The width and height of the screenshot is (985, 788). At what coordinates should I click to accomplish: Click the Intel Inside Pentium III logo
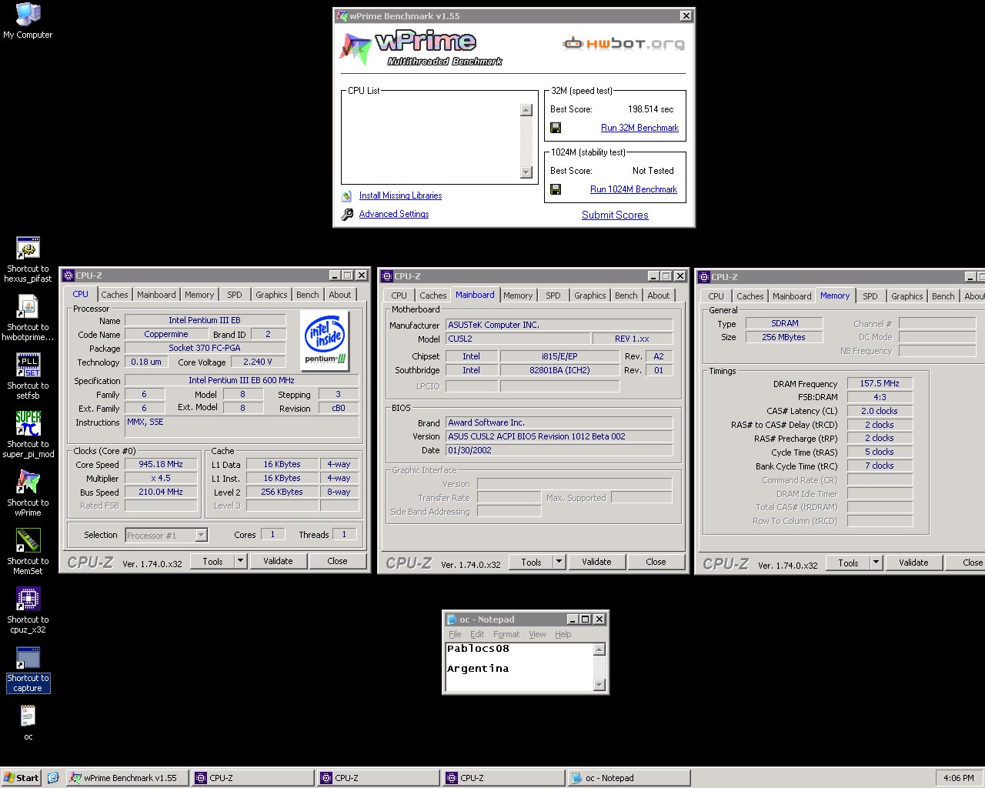pos(326,342)
